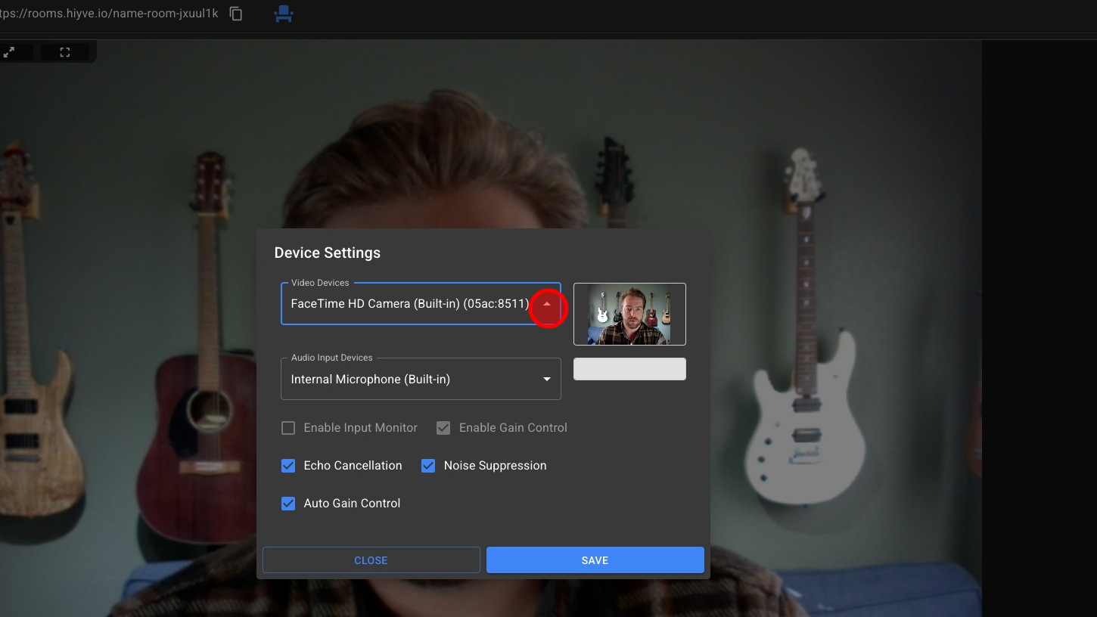Copy the room URL with the copy icon
The image size is (1097, 617).
(x=236, y=14)
